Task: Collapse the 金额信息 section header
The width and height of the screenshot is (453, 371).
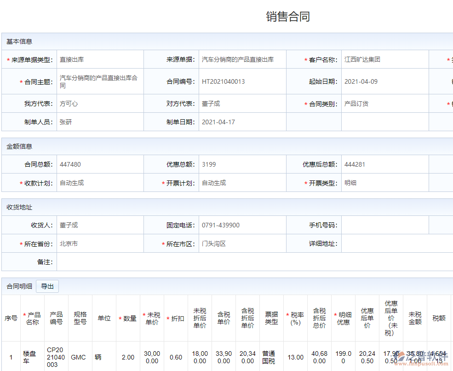Action: click(19, 146)
